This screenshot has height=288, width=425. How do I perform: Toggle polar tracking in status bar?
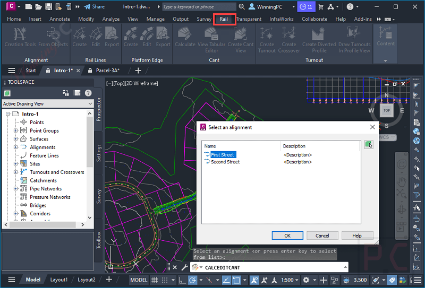192,280
